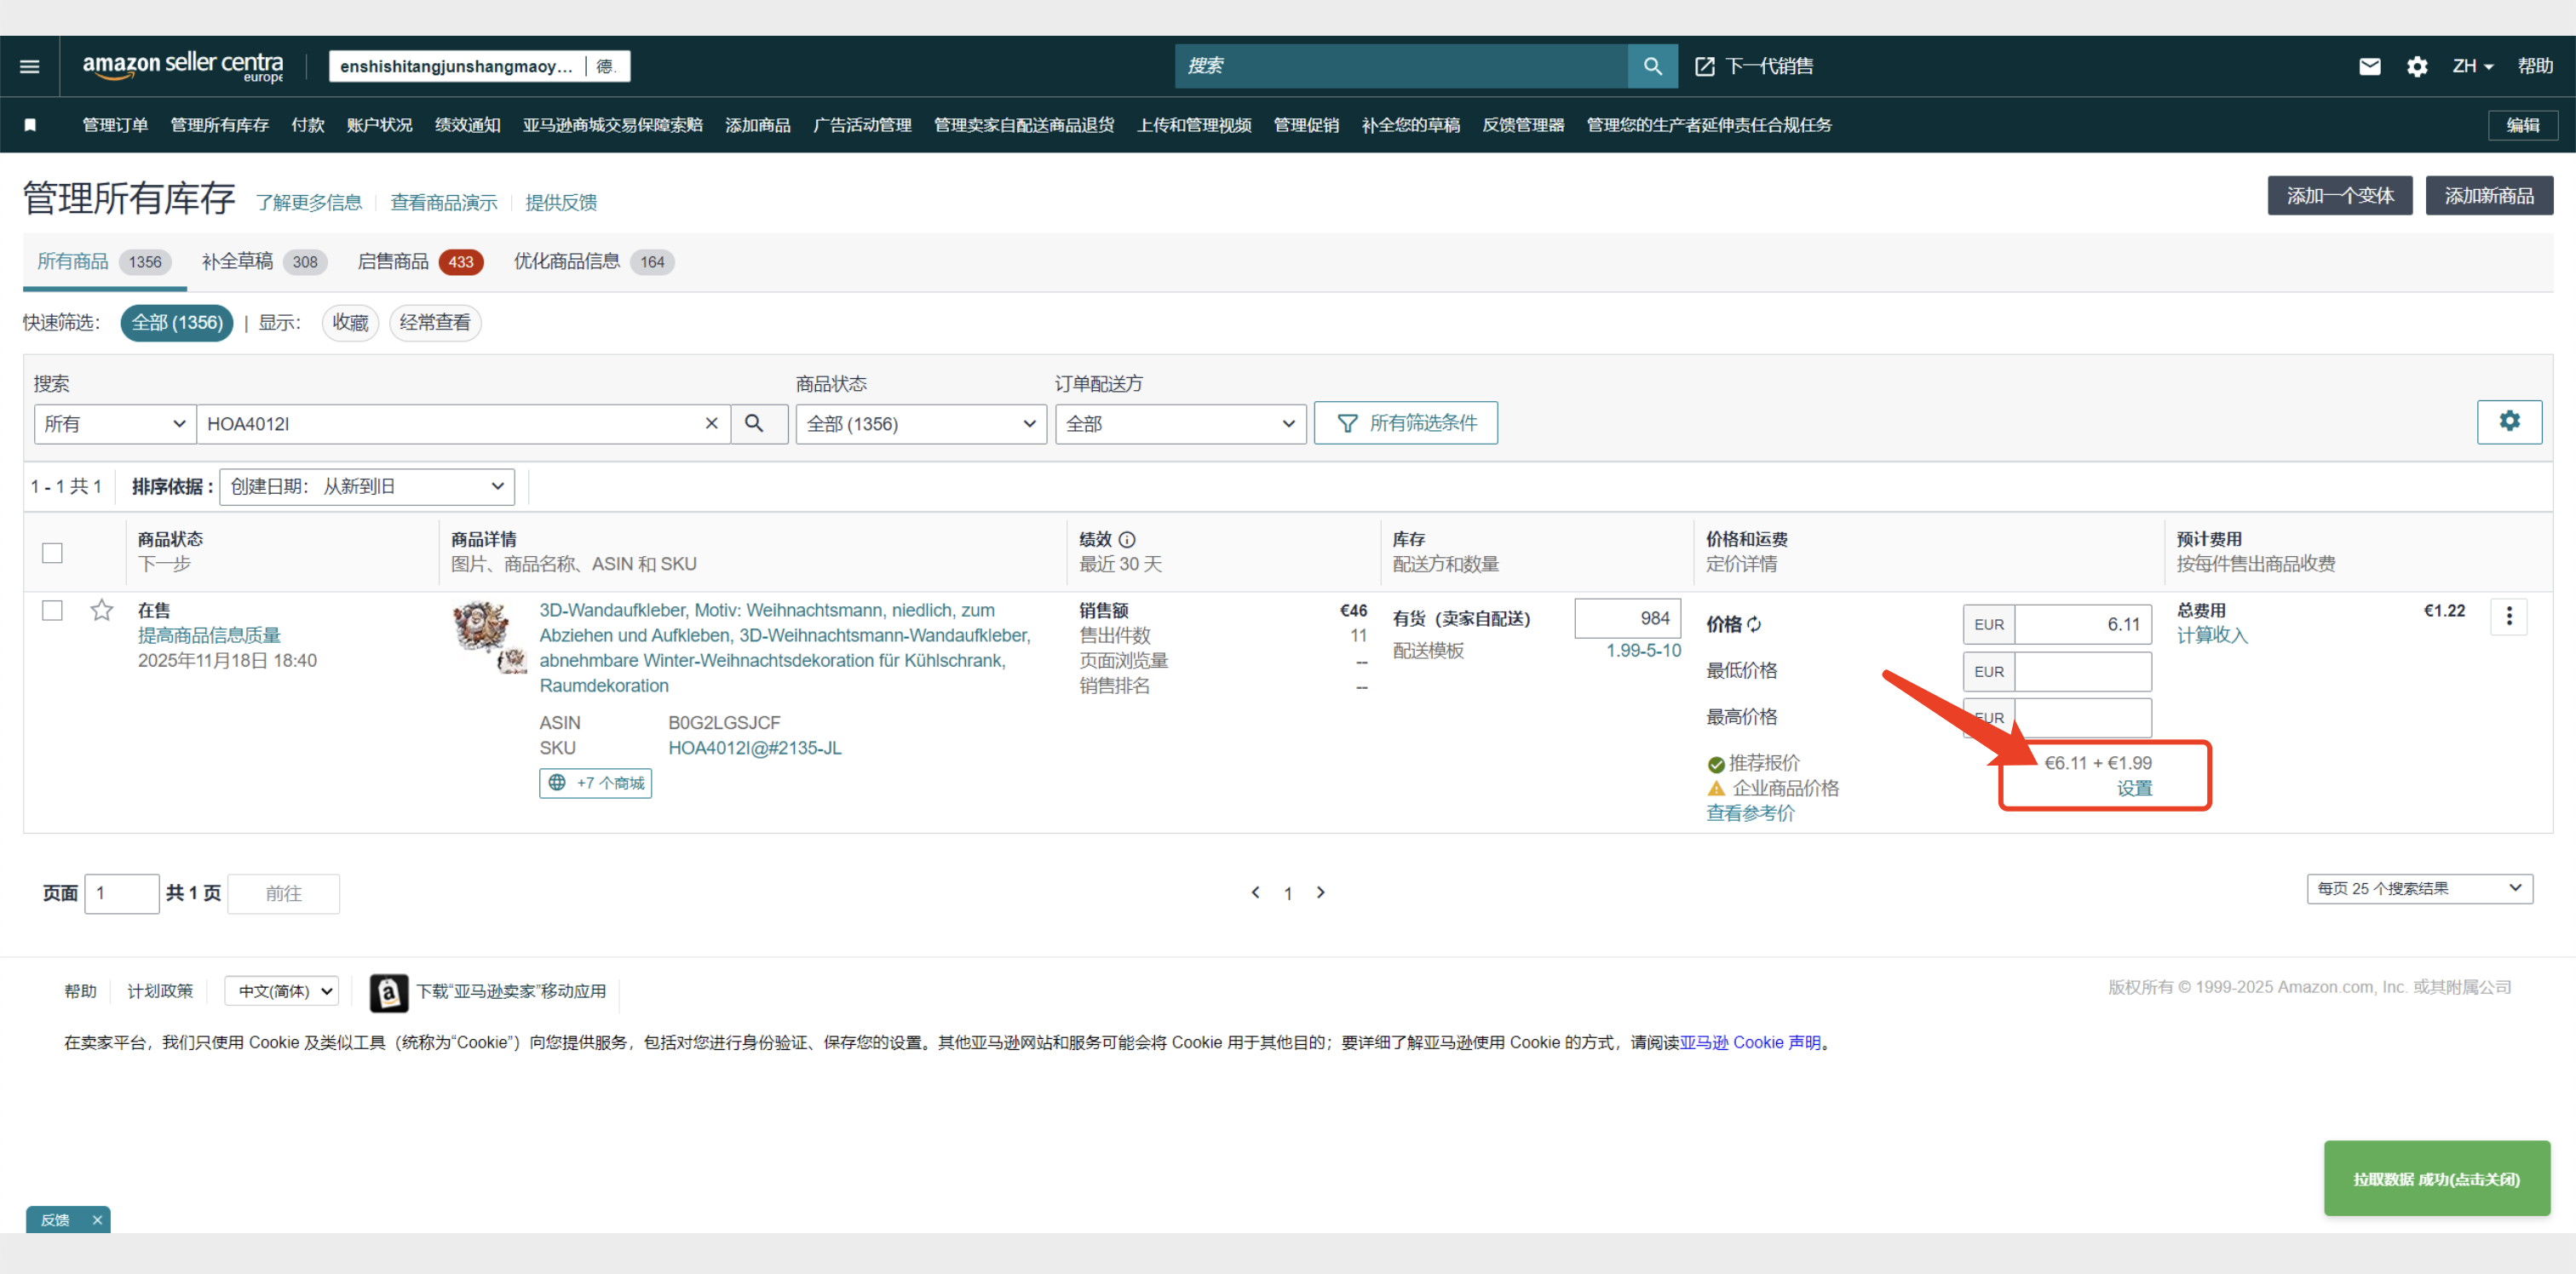Open the mail messages icon
The width and height of the screenshot is (2576, 1274).
[2369, 66]
